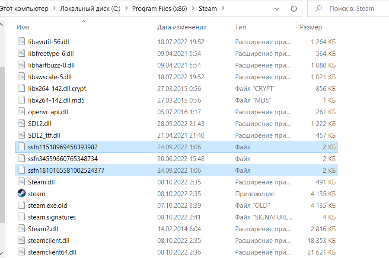This screenshot has height=258, width=389.
Task: Click the navigation pane scroll down arrow
Action: point(2,253)
